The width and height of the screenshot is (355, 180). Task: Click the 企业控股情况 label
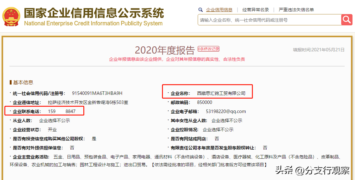[x=185, y=130]
